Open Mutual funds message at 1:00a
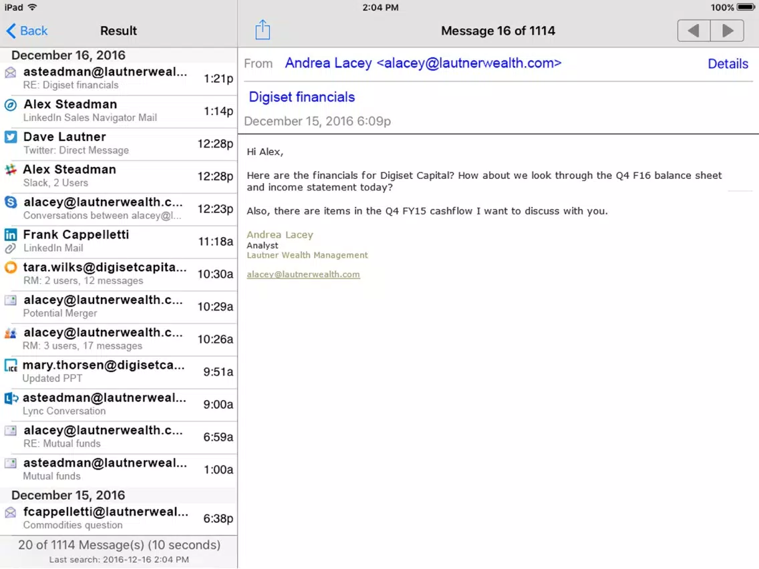 (x=119, y=469)
